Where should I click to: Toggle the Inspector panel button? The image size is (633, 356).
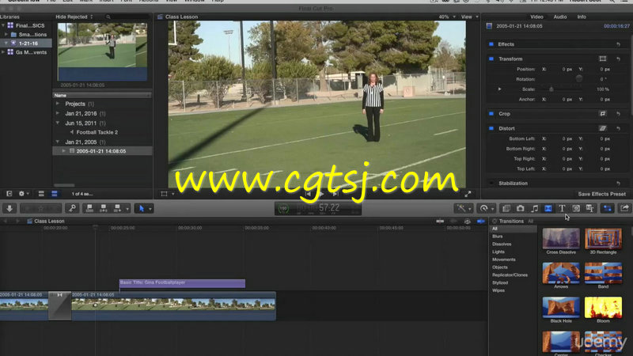click(x=607, y=208)
